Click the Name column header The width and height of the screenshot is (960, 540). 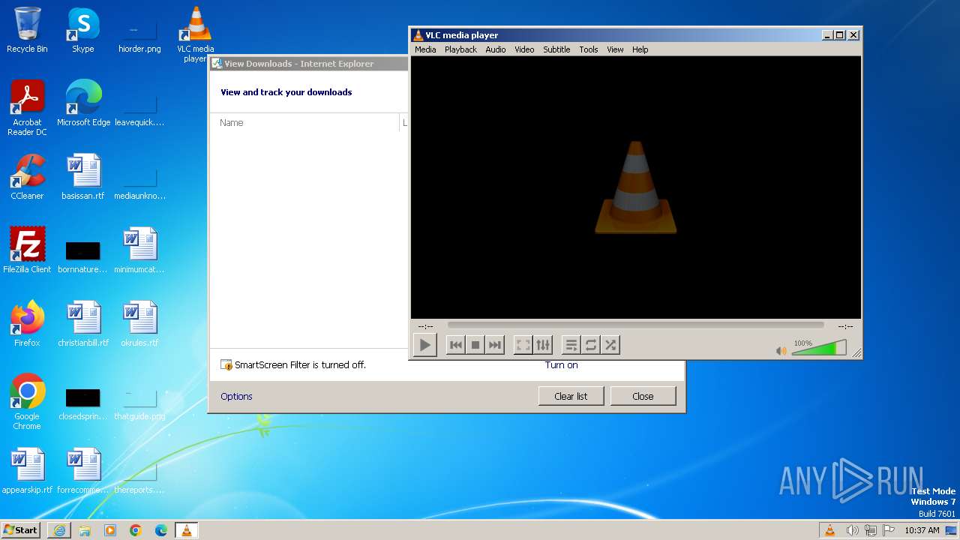[x=305, y=123]
